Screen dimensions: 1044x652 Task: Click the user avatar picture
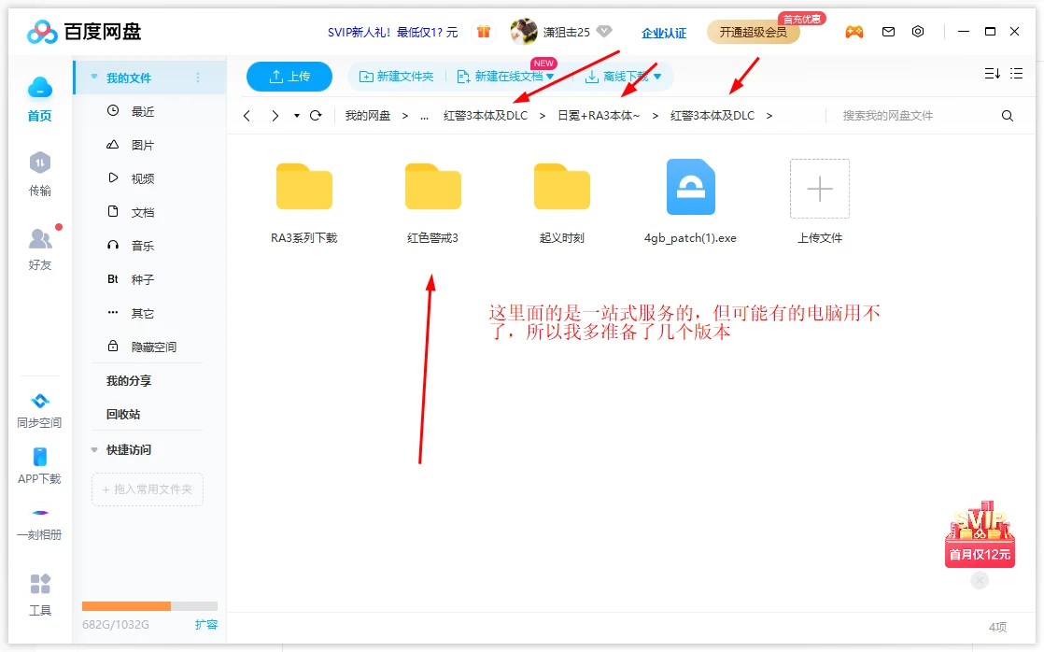coord(524,32)
